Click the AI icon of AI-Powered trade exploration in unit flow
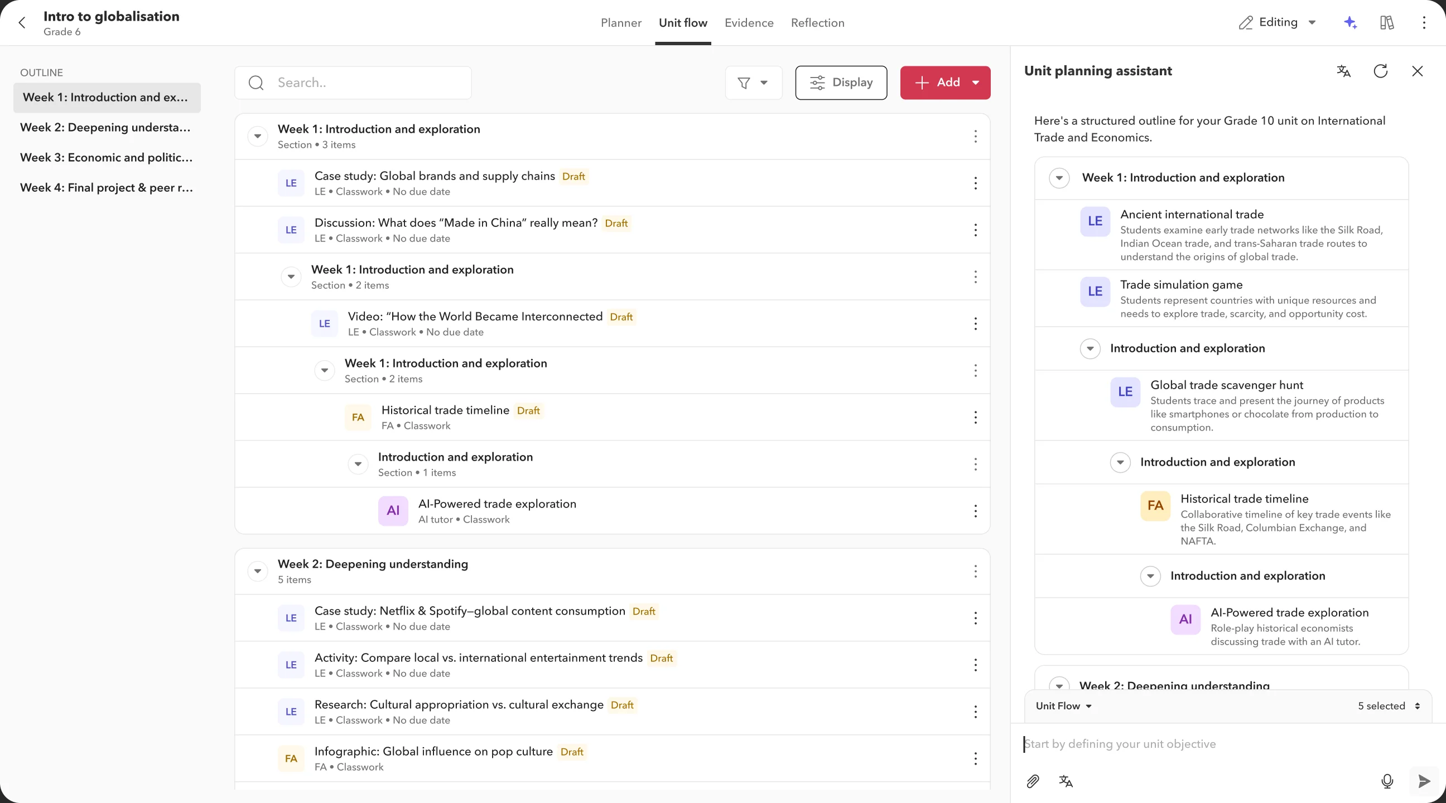 [393, 511]
